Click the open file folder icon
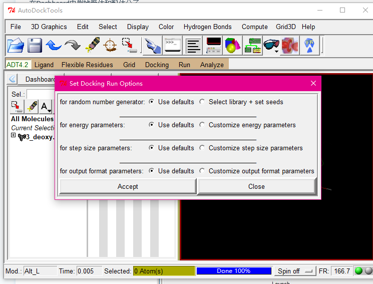 click(16, 46)
